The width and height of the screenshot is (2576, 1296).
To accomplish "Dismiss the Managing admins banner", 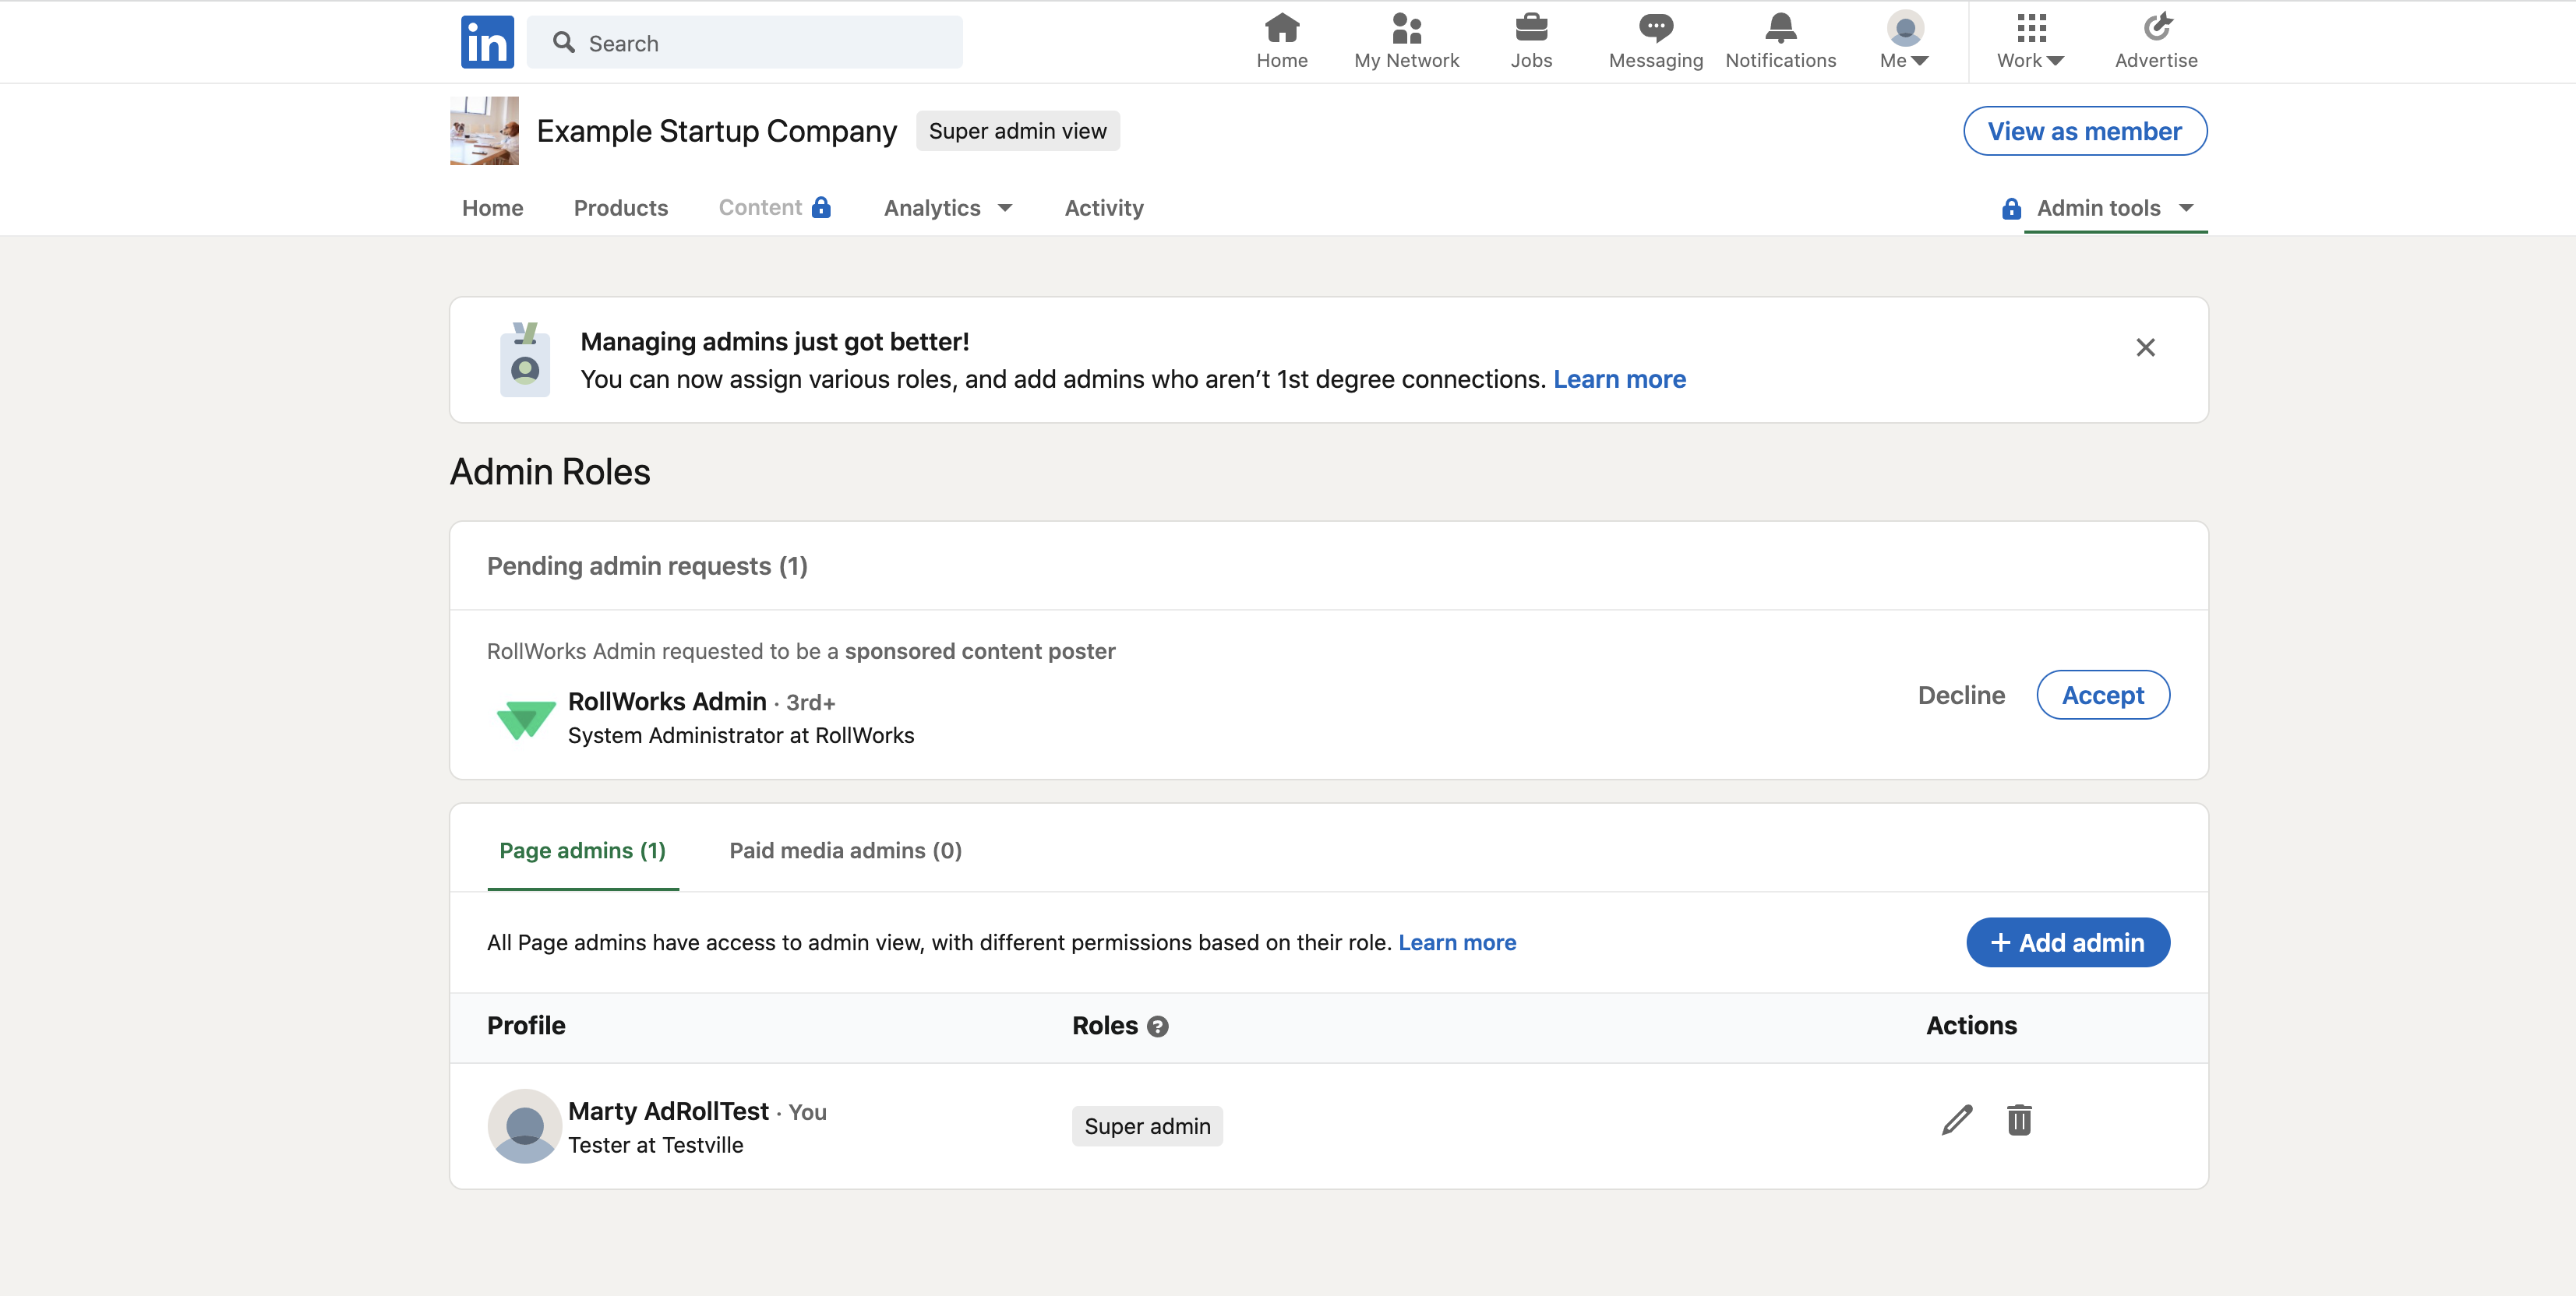I will pos(2145,347).
